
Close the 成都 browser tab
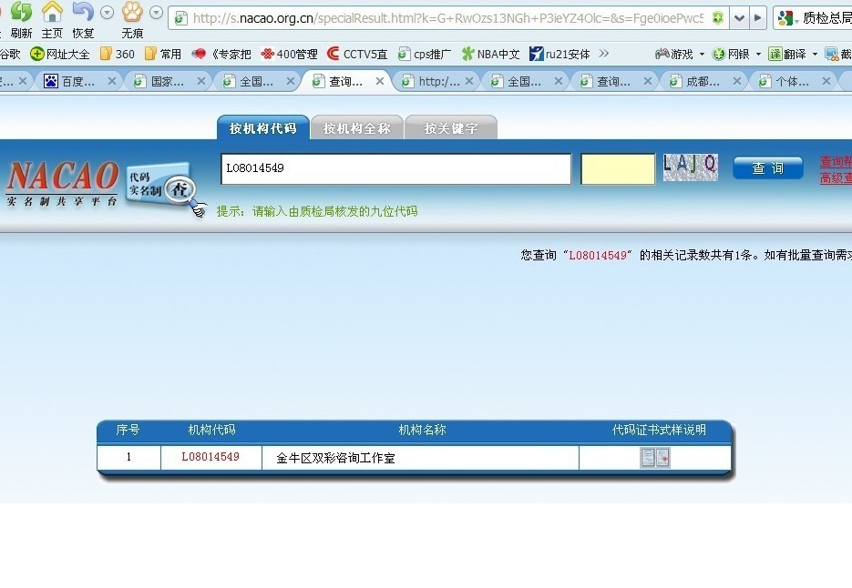tap(737, 81)
